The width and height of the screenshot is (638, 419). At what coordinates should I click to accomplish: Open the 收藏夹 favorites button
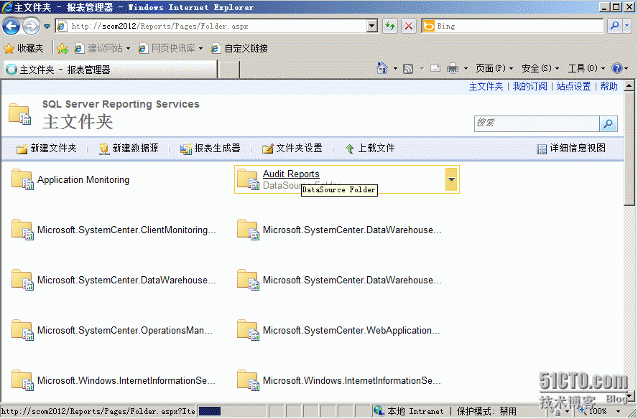click(24, 48)
